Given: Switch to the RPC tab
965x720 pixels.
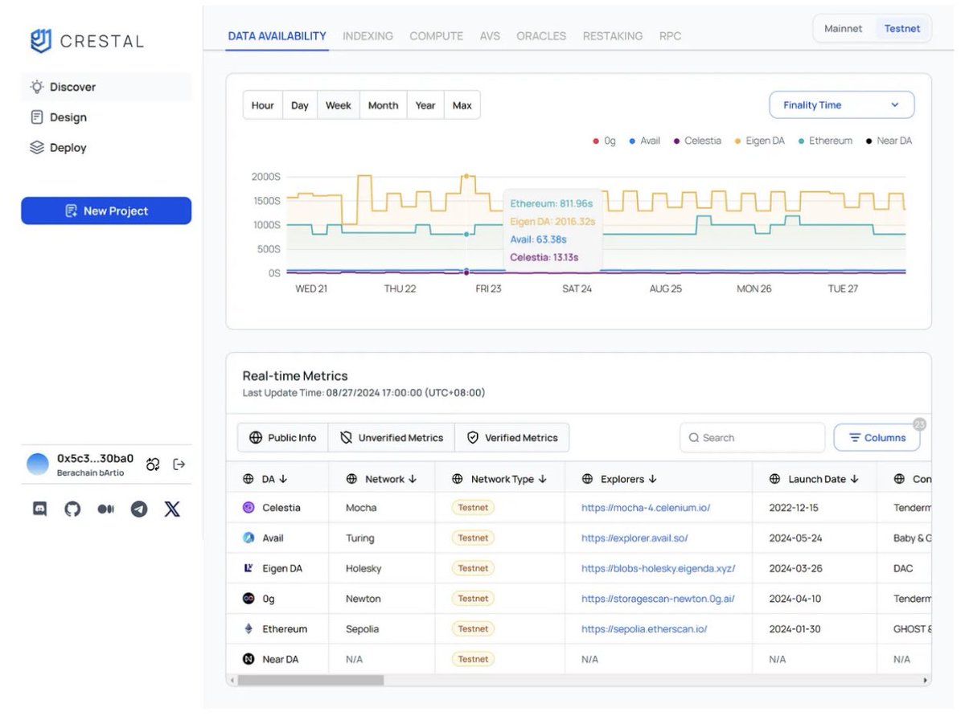Looking at the screenshot, I should [x=670, y=36].
